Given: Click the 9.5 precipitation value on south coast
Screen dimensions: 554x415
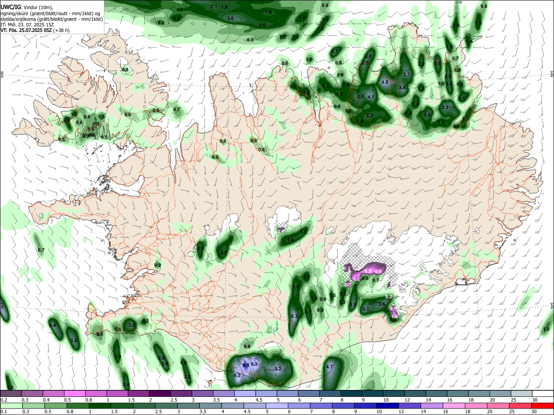Looking at the screenshot, I should pos(246,365).
